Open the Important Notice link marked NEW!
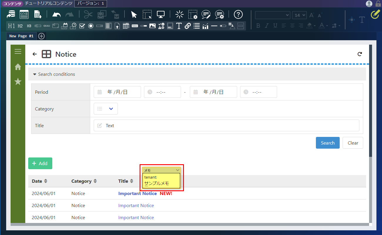 [137, 194]
